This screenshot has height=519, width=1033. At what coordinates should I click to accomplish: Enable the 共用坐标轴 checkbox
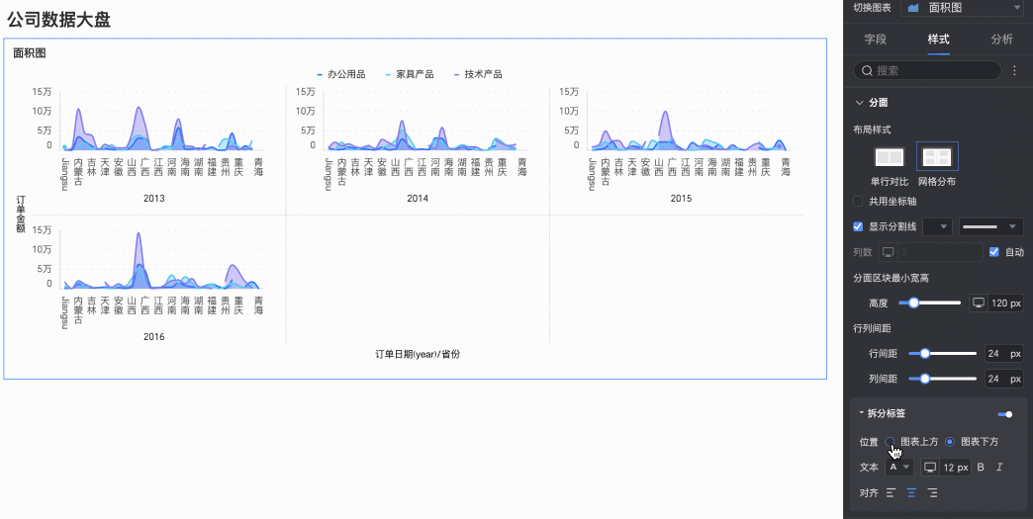(x=858, y=202)
